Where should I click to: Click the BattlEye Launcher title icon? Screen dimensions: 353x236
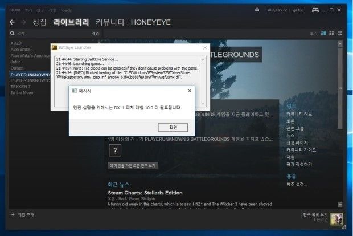[x=54, y=47]
